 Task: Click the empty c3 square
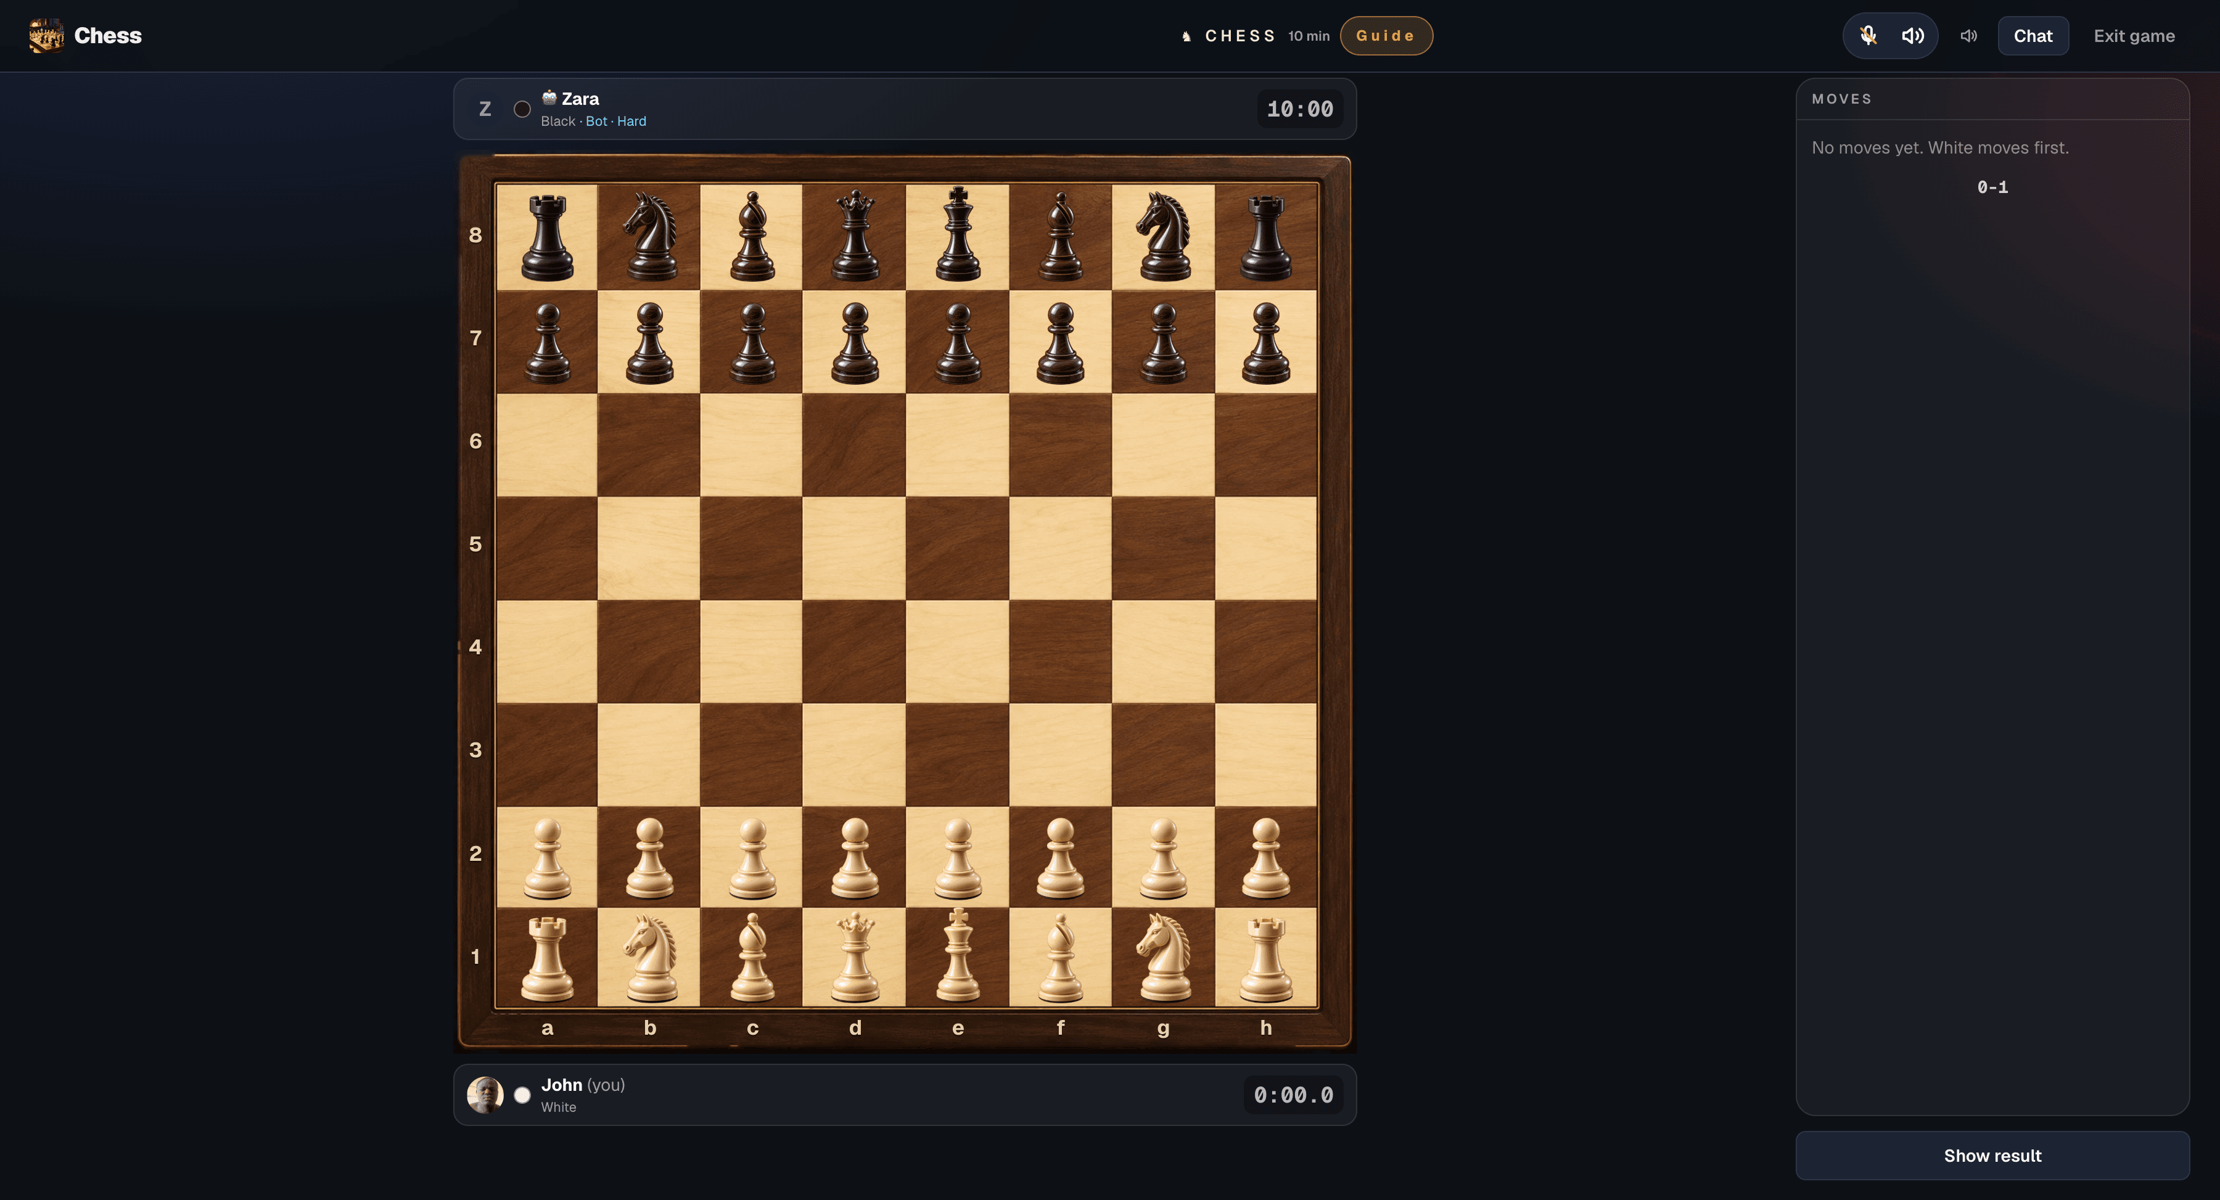click(752, 754)
